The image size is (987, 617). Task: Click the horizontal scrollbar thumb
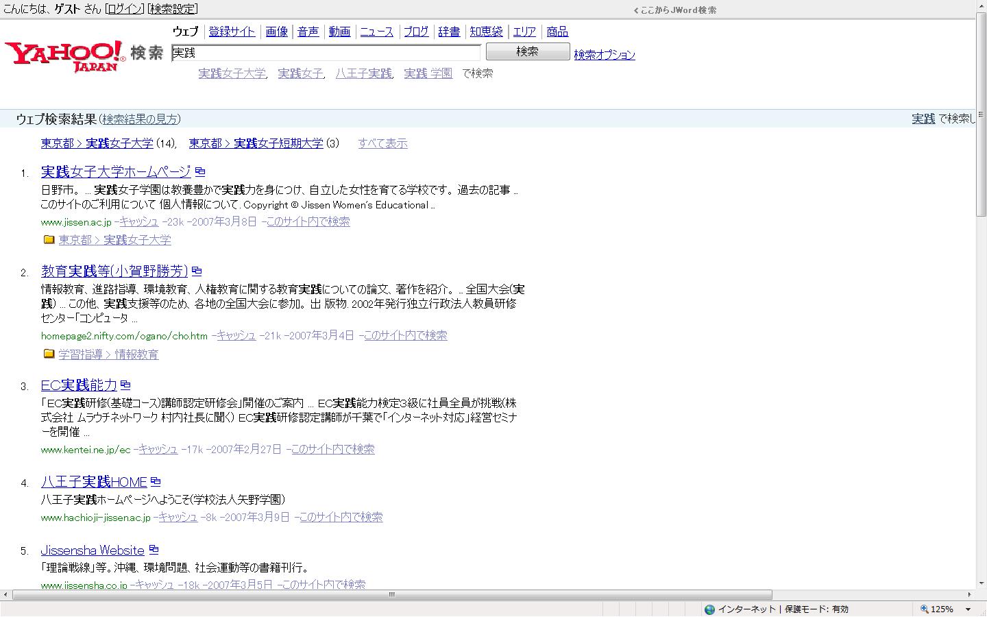392,594
